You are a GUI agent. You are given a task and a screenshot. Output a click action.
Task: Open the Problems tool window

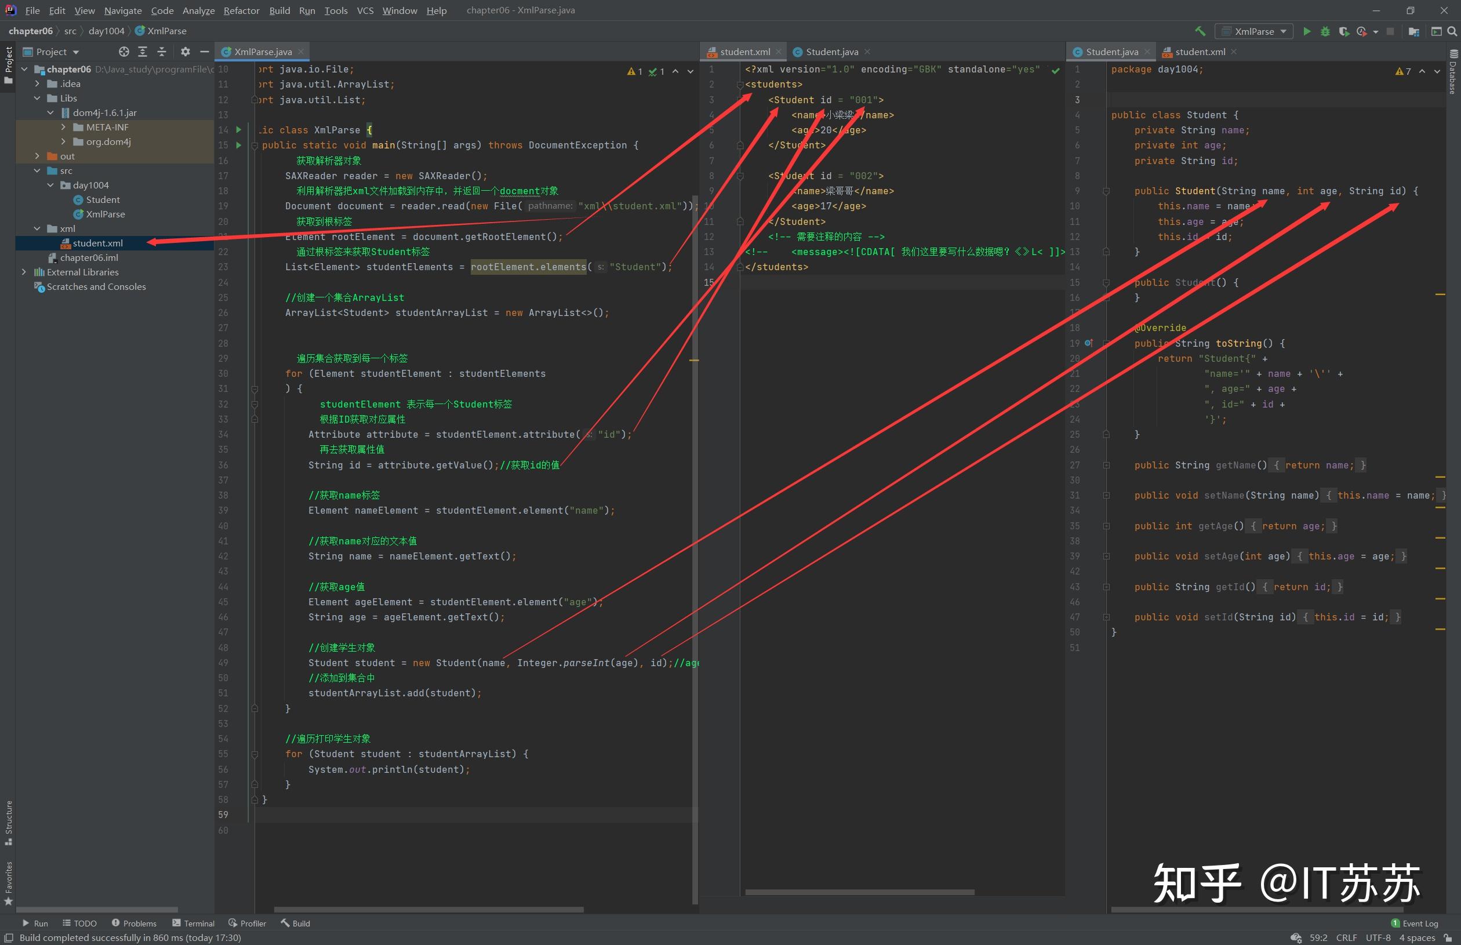click(134, 923)
